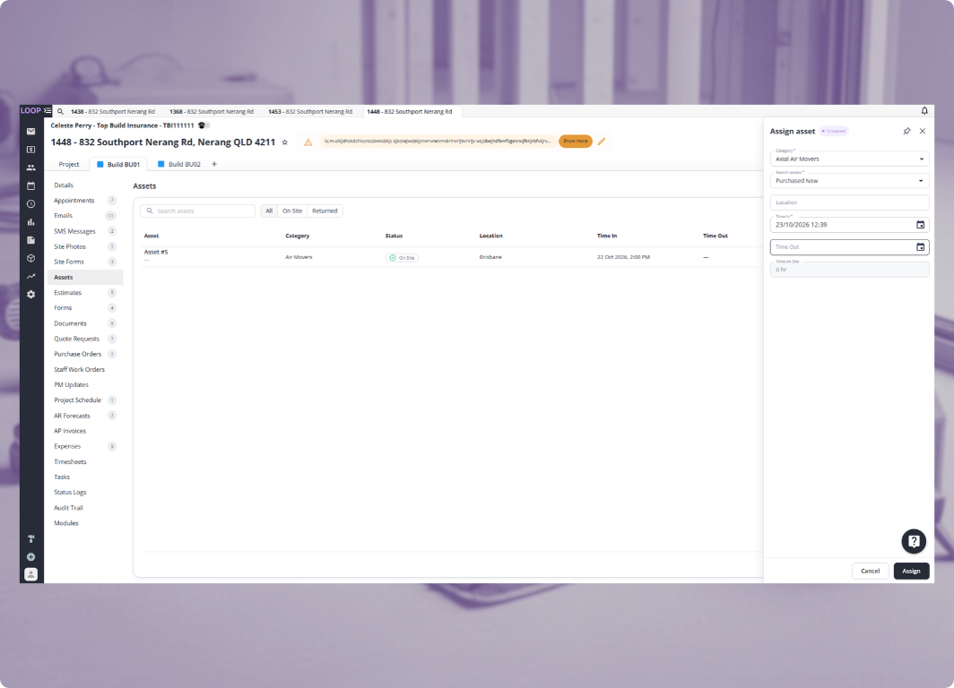Select the Build BU02 tab

tap(179, 164)
